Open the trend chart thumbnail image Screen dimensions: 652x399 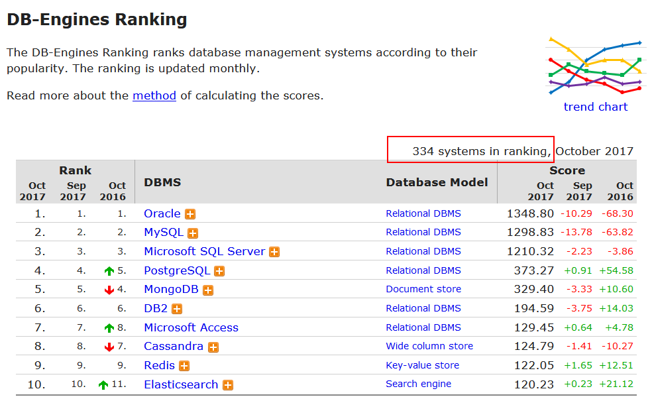pos(596,66)
